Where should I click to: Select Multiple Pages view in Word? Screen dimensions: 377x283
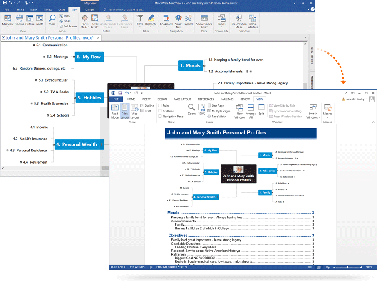pyautogui.click(x=218, y=111)
